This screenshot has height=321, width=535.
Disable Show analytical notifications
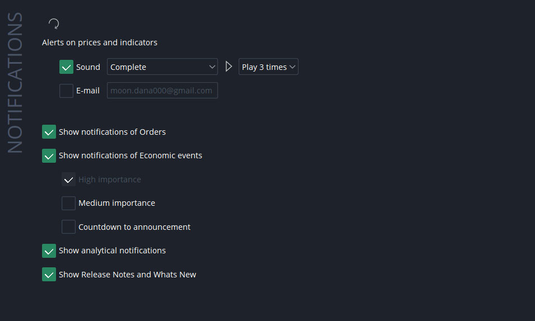(49, 251)
